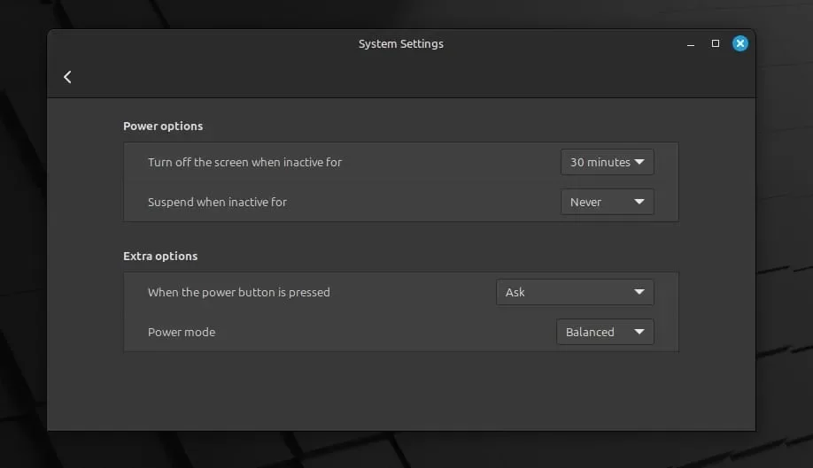Image resolution: width=813 pixels, height=468 pixels.
Task: Select the Suspend when inactive for label
Action: point(217,202)
